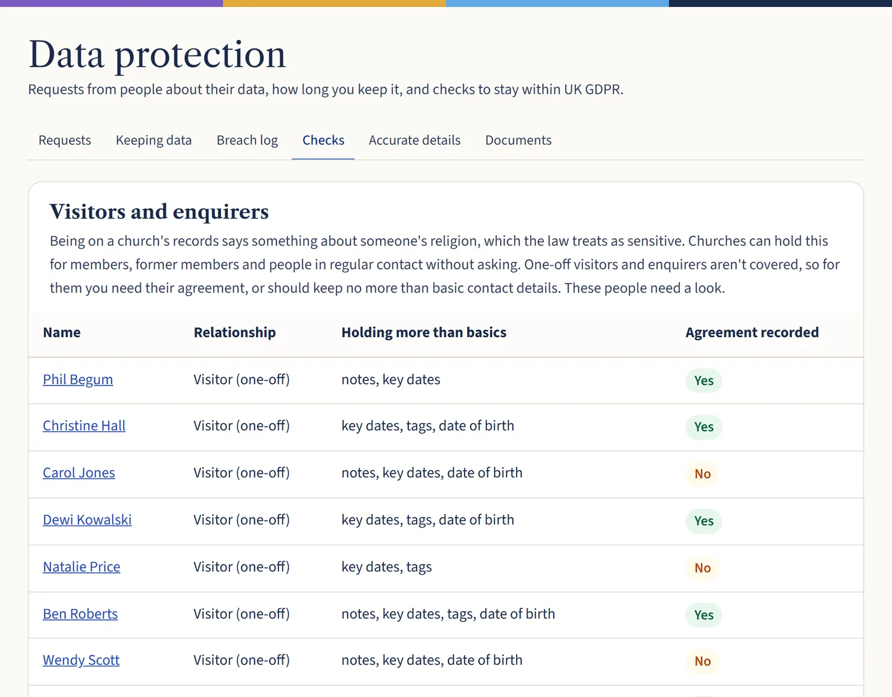This screenshot has width=892, height=697.
Task: Open Dewi Kowalski's profile link
Action: [x=87, y=520]
